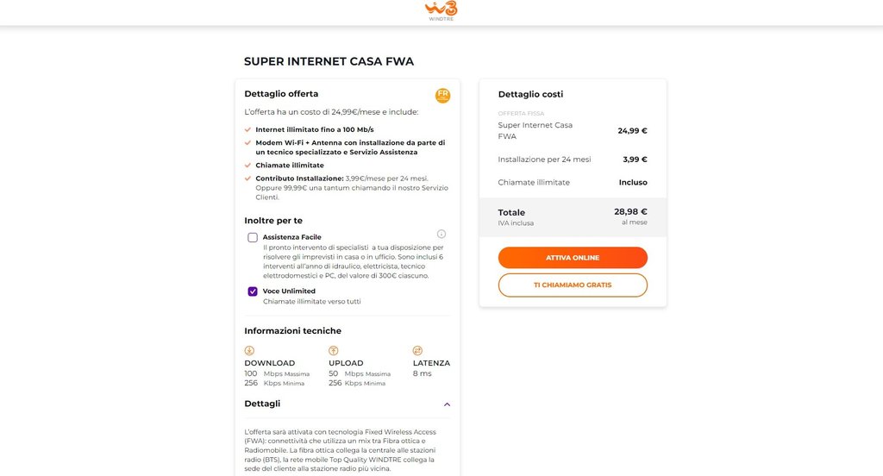Click the Totale 28,98 € amount

[630, 211]
